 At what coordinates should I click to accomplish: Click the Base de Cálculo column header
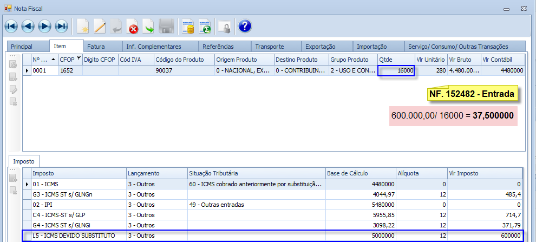pos(361,173)
